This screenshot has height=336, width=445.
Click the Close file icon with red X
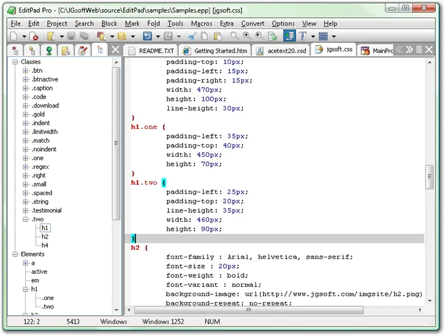pyautogui.click(x=34, y=36)
